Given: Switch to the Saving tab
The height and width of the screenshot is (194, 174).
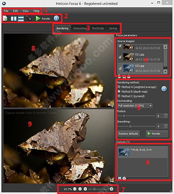Looking at the screenshot, I should point(113,28).
